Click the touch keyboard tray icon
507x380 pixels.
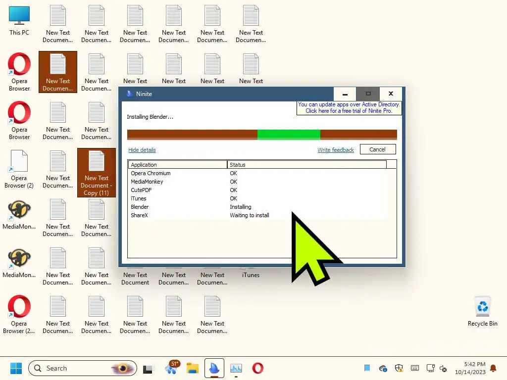coord(415,368)
